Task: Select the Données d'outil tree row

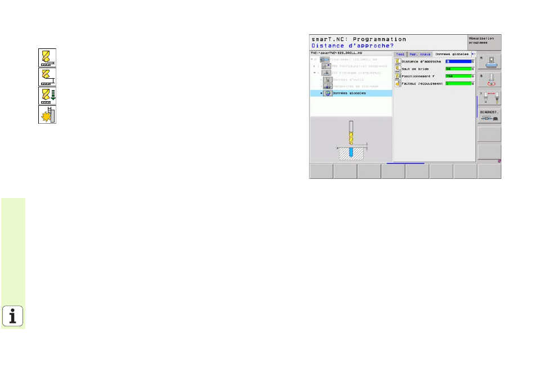Action: [x=351, y=80]
